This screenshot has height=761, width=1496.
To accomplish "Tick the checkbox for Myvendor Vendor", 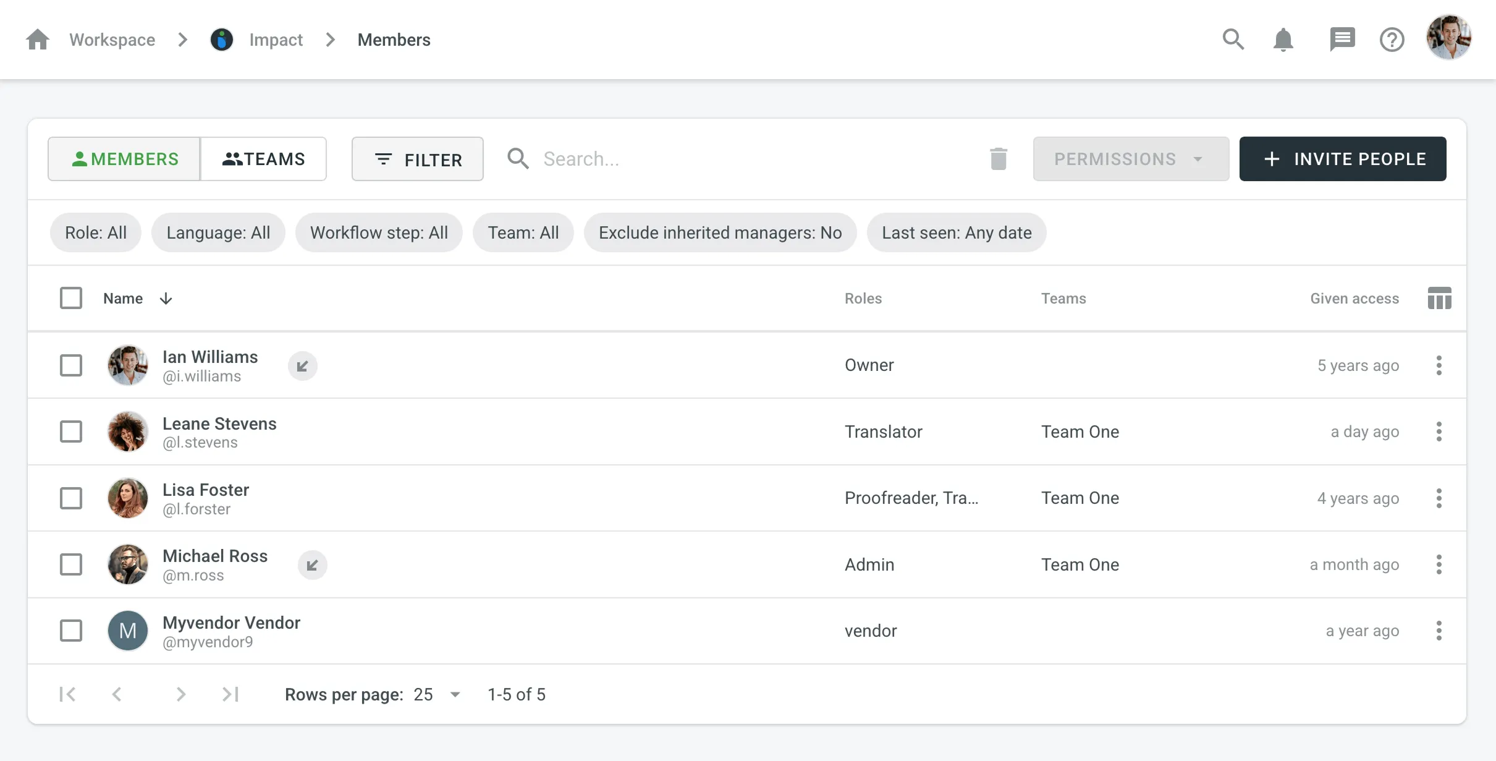I will [71, 631].
